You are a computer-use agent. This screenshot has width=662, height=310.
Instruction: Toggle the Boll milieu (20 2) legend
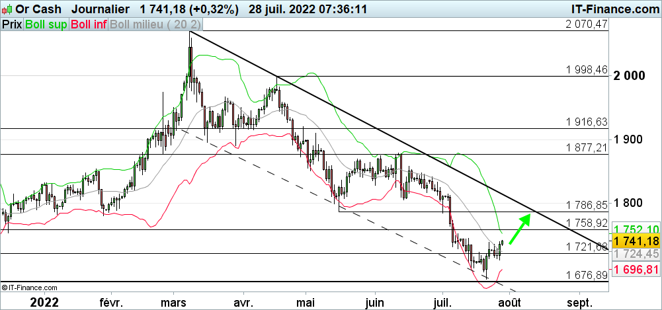[156, 24]
